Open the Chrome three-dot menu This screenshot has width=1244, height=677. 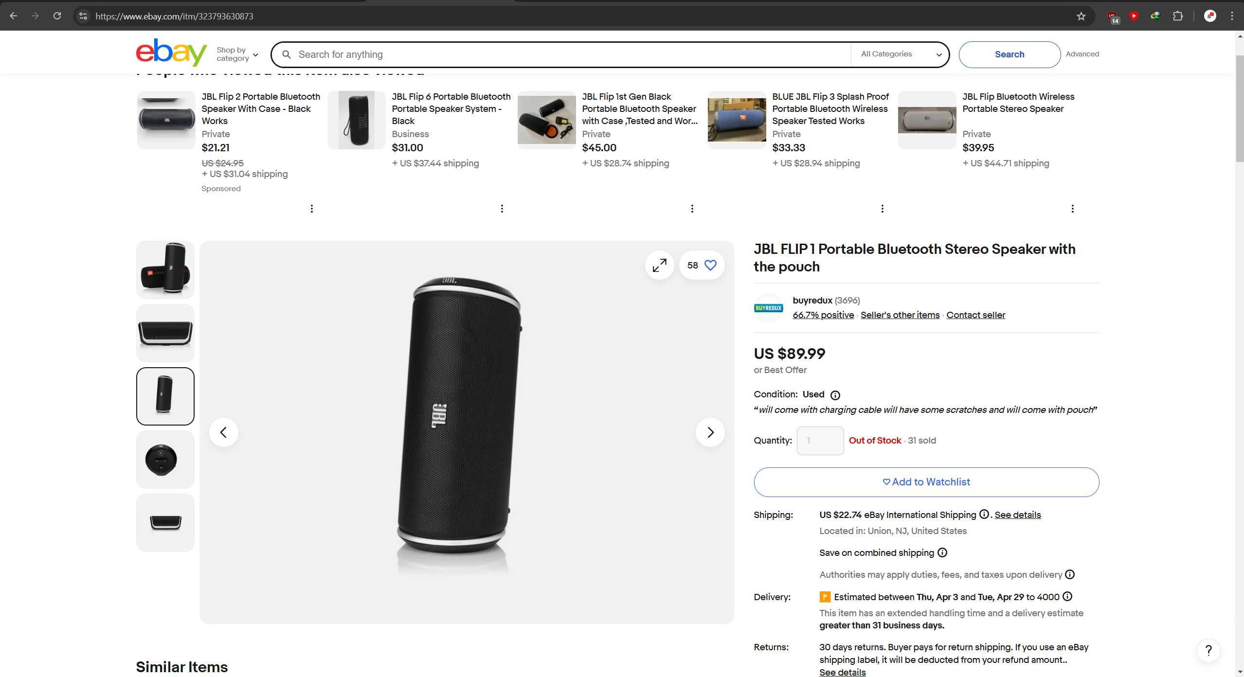click(x=1232, y=16)
